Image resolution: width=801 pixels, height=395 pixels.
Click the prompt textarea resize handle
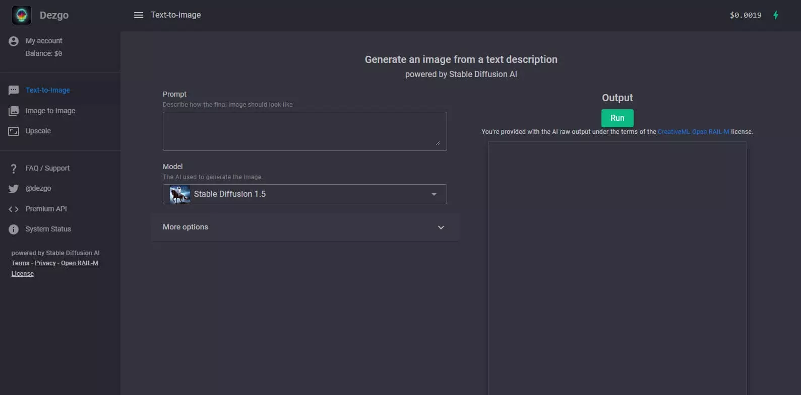pos(438,143)
